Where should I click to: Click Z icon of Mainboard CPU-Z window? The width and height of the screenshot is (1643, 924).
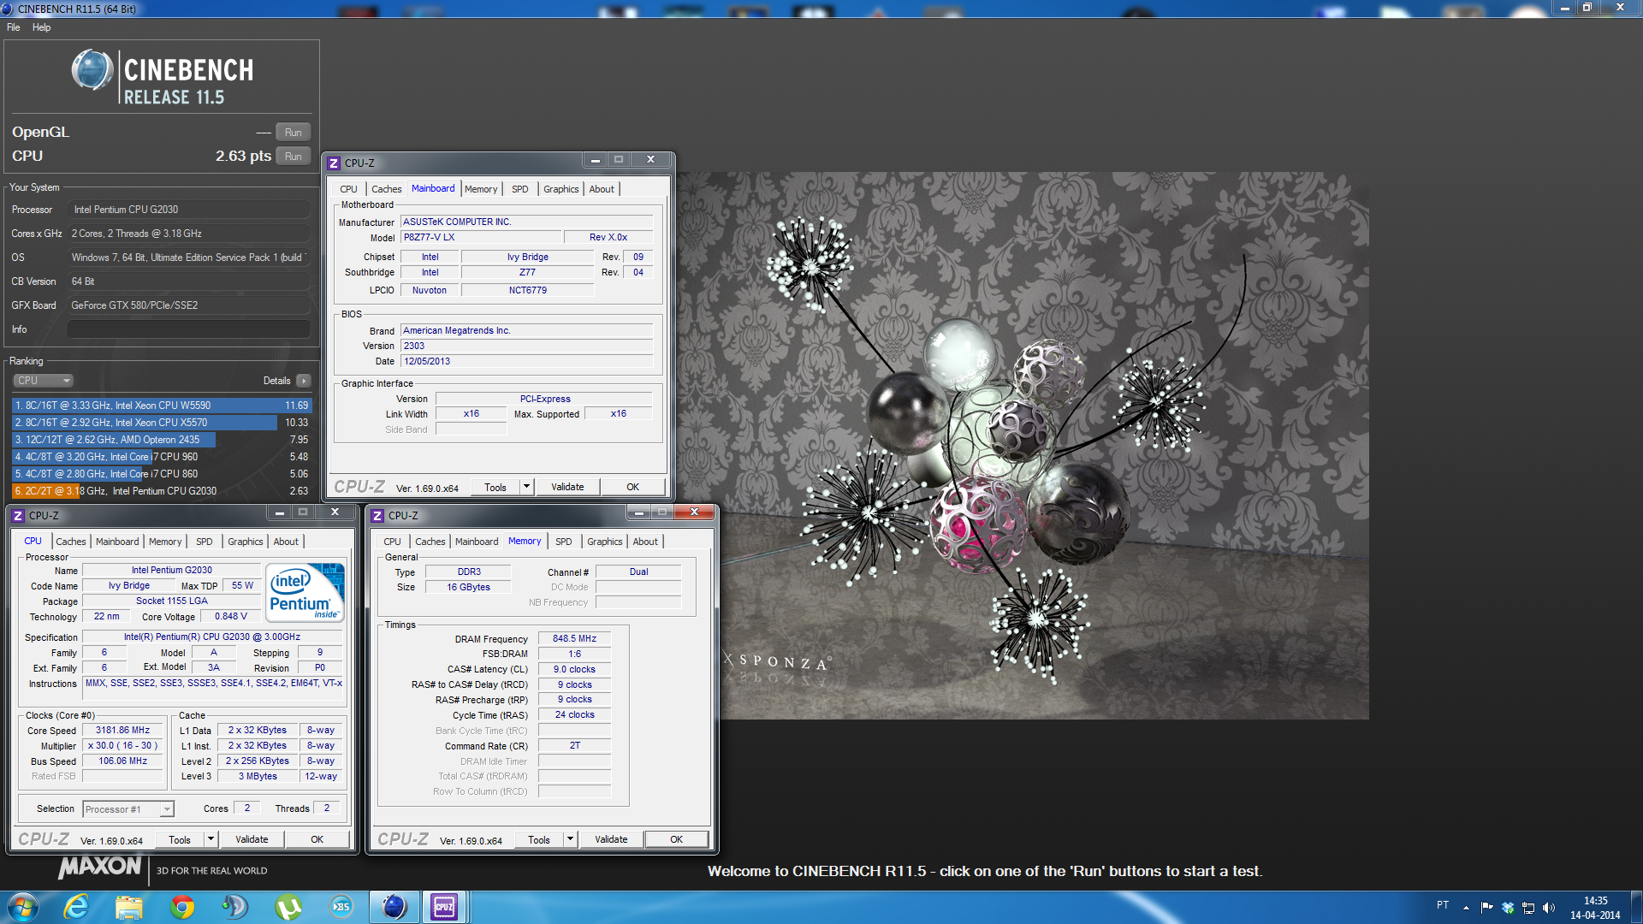pyautogui.click(x=335, y=163)
